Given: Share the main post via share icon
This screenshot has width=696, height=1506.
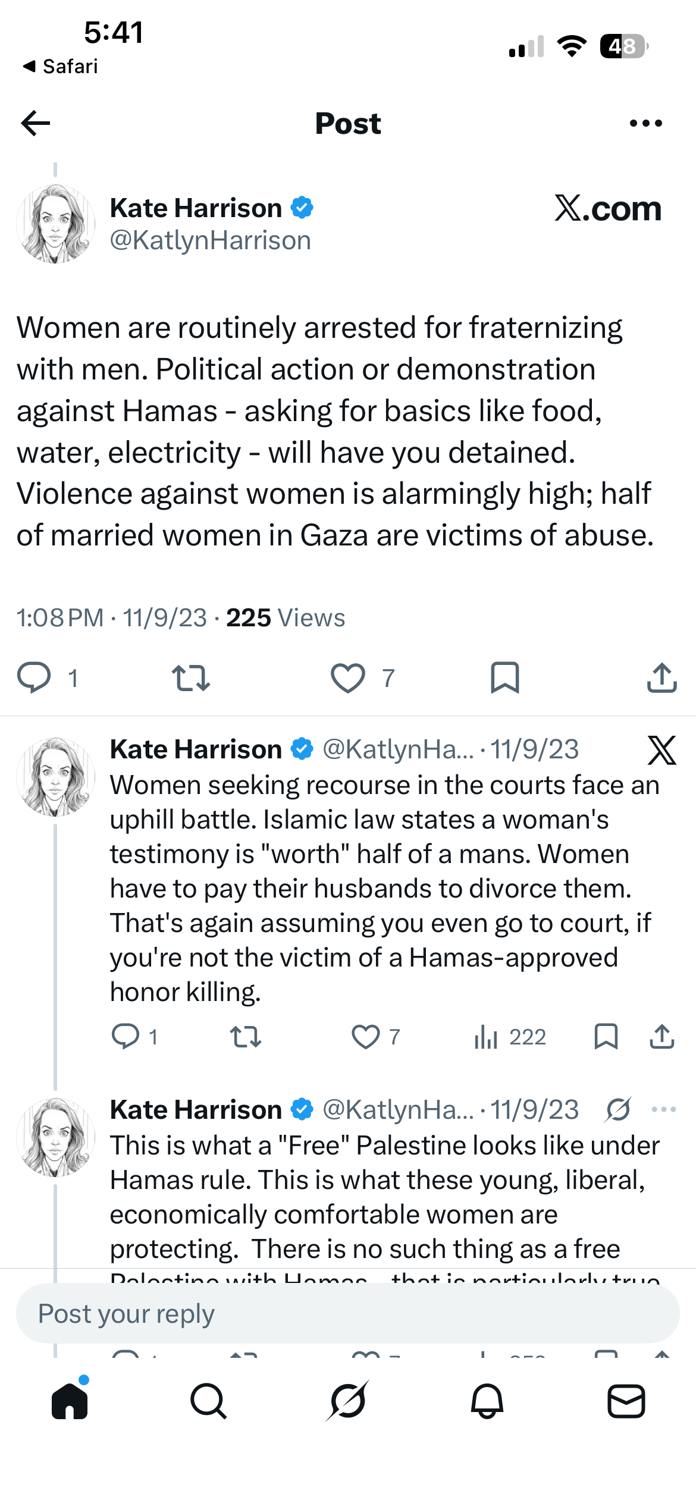Looking at the screenshot, I should tap(661, 677).
